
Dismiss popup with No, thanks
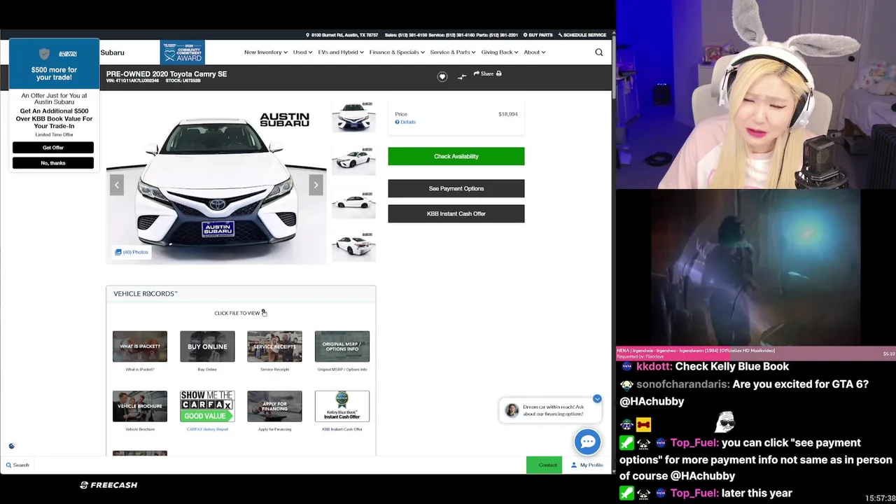tap(53, 163)
